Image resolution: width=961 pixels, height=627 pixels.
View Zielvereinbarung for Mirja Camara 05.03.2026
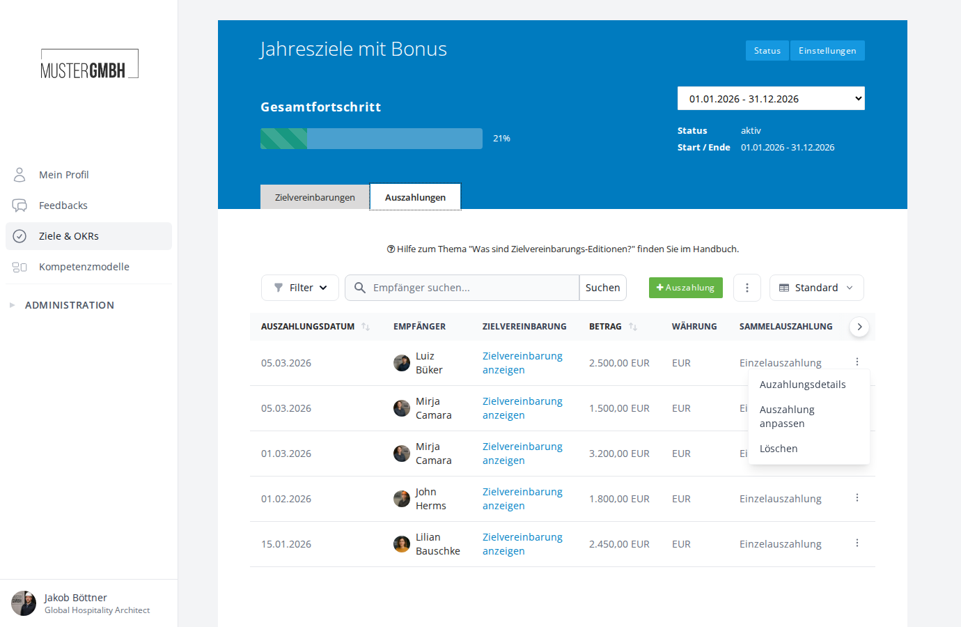522,408
